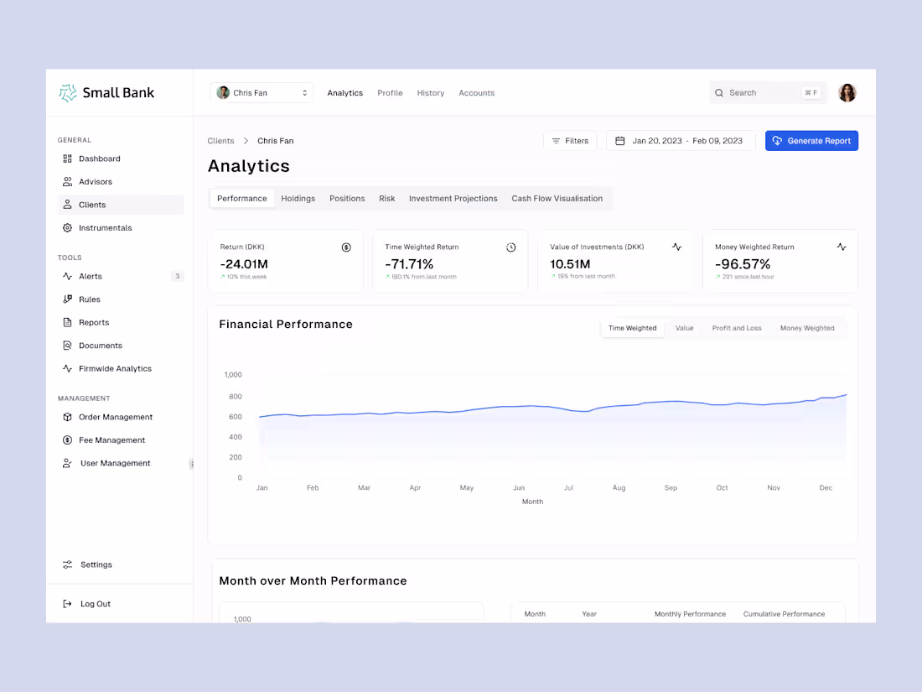The height and width of the screenshot is (692, 922).
Task: Open the Cash Flow Visualisation tab
Action: 557,198
